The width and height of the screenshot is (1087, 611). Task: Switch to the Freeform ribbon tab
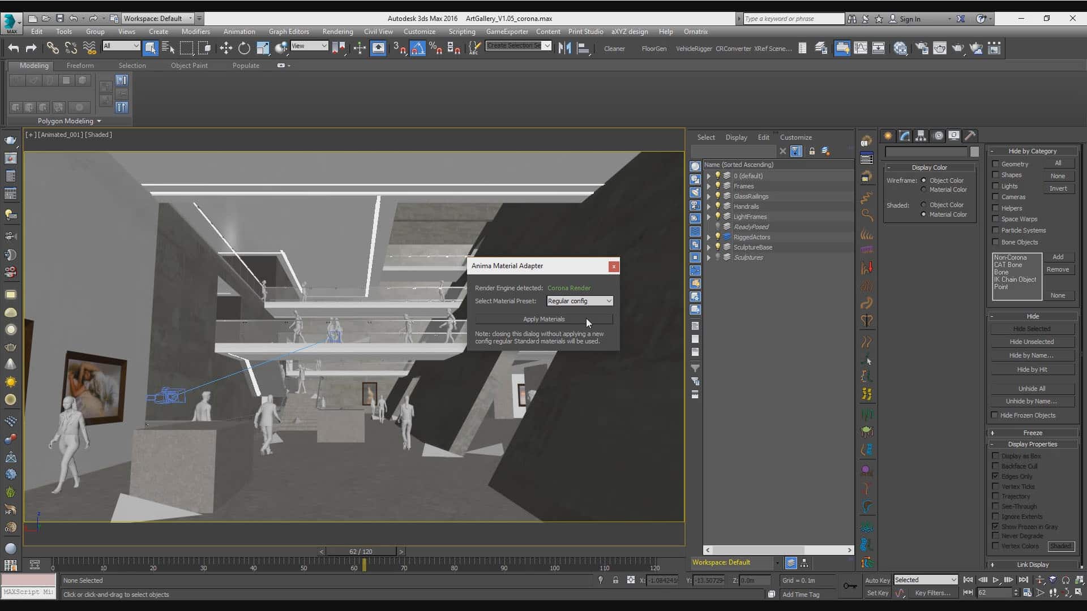[80, 66]
